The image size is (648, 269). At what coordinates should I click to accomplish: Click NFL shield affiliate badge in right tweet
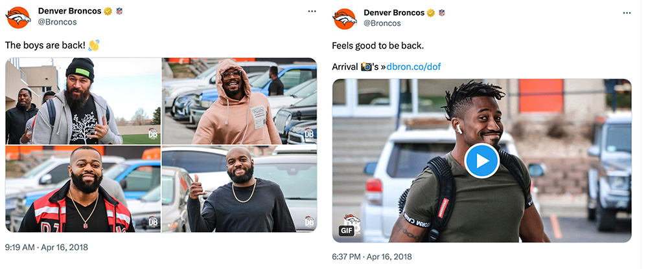[442, 13]
